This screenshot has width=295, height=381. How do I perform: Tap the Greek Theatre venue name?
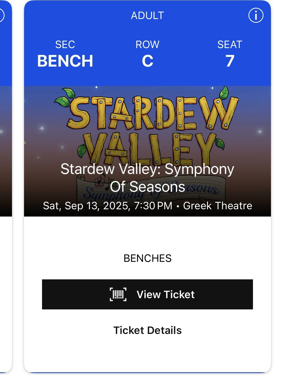[217, 206]
